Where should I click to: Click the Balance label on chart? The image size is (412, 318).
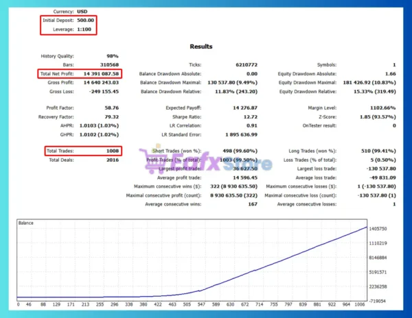tap(26, 223)
